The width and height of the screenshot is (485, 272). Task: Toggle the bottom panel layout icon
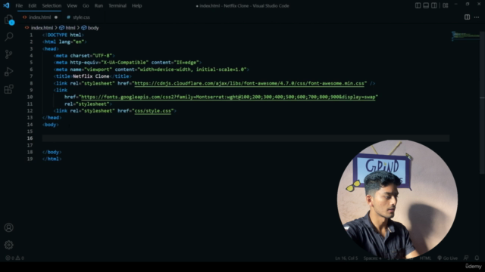click(x=426, y=5)
